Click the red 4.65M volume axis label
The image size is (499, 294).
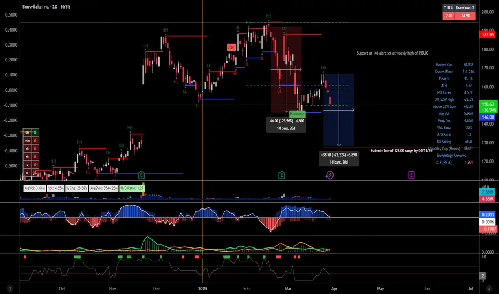488,199
